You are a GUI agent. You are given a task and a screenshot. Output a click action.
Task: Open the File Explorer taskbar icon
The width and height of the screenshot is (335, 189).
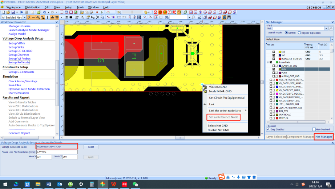coord(38,184)
